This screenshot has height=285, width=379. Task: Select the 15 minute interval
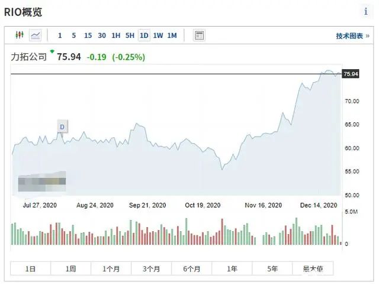tap(88, 35)
